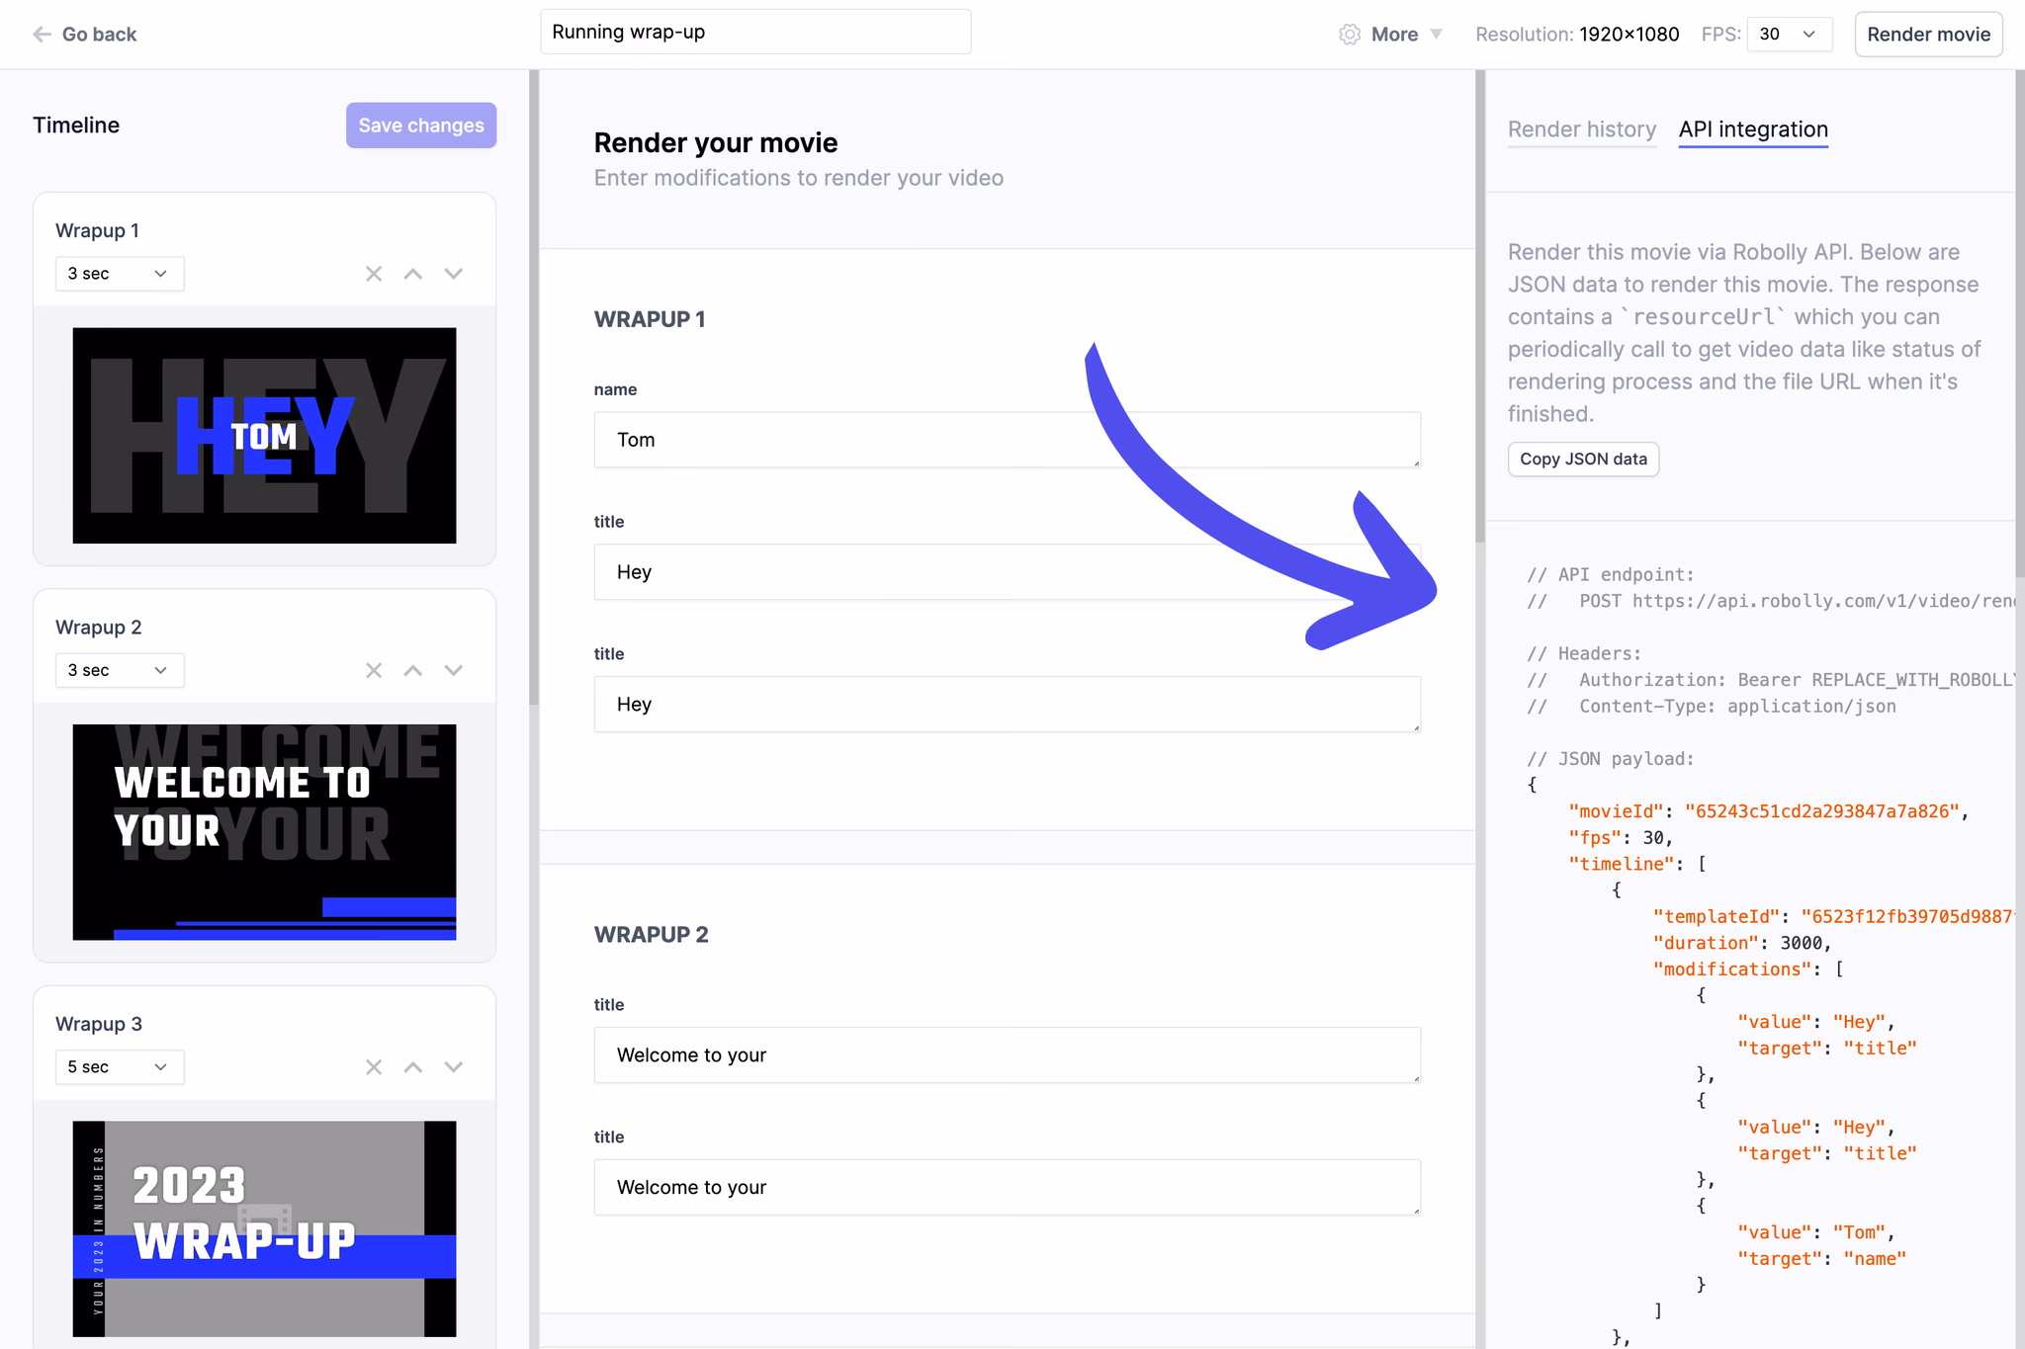The width and height of the screenshot is (2025, 1349).
Task: Open Wrapup 1 duration dropdown
Action: click(119, 274)
